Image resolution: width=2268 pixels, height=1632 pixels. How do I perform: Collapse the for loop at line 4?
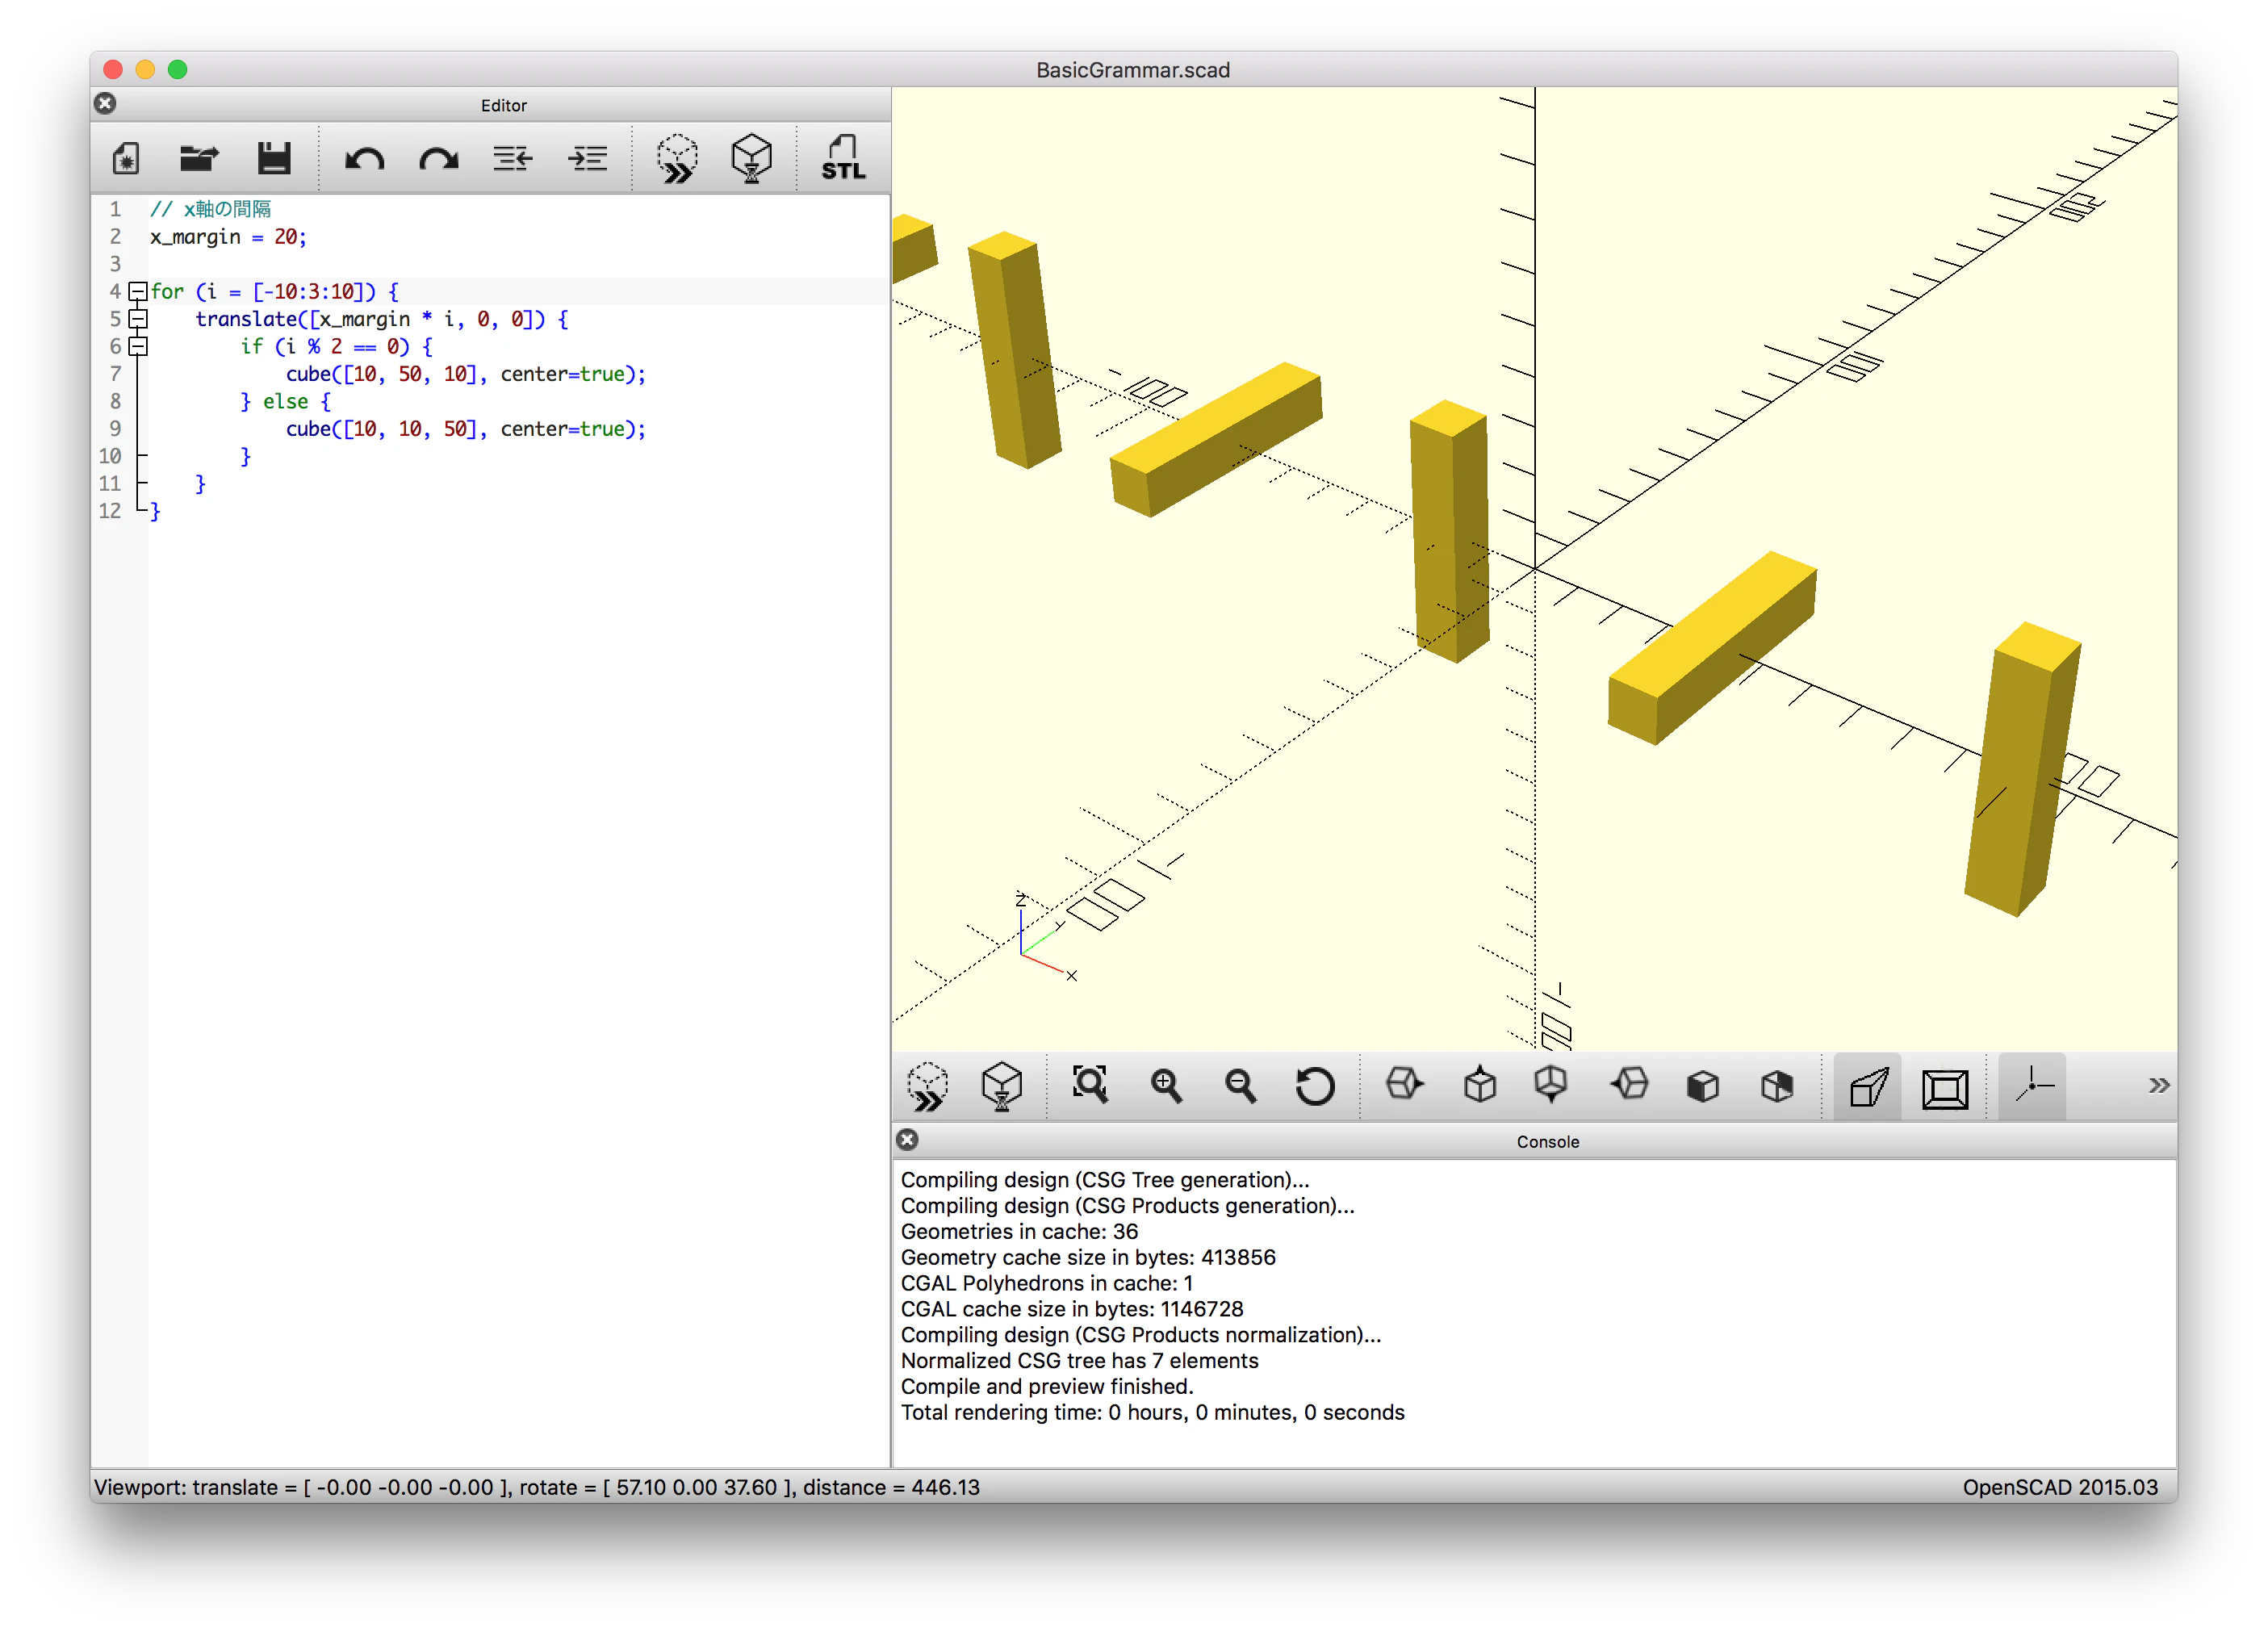coord(138,292)
